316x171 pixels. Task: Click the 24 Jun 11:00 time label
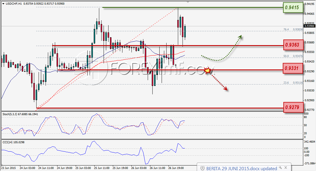click(x=46, y=168)
